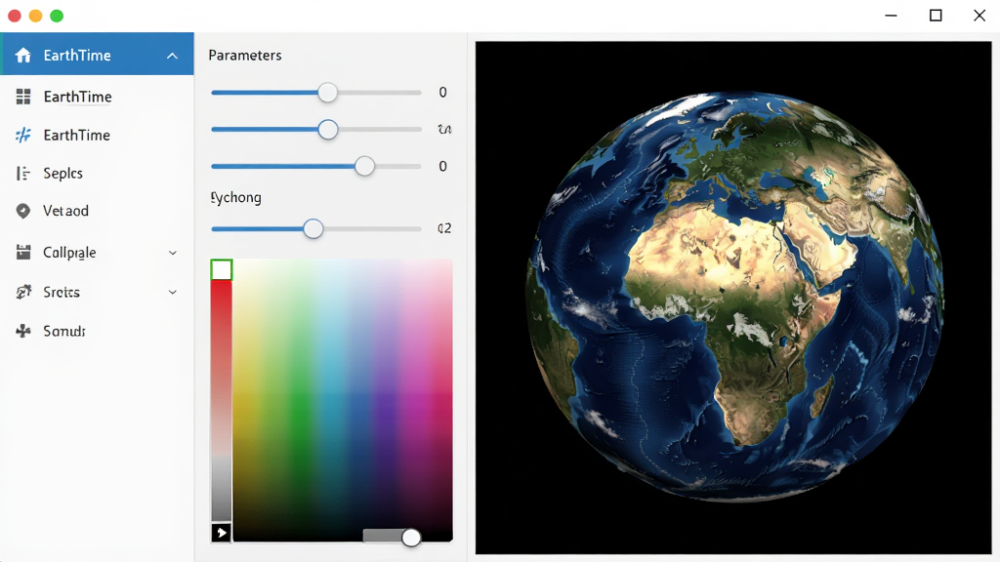Click the Eychong label
The image size is (1000, 562).
tap(236, 197)
